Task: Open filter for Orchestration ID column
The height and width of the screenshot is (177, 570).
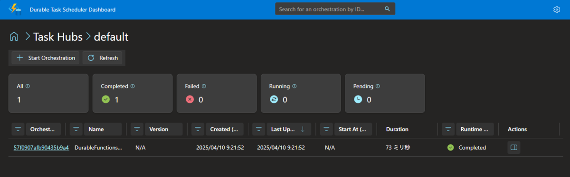Action: pos(18,129)
